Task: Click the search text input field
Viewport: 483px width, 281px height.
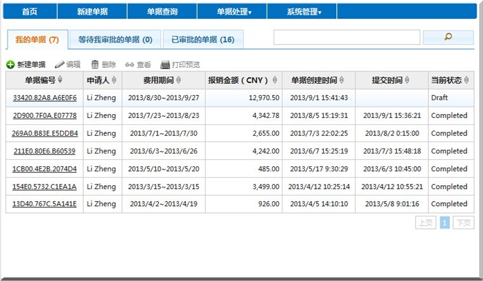Action: [347, 37]
